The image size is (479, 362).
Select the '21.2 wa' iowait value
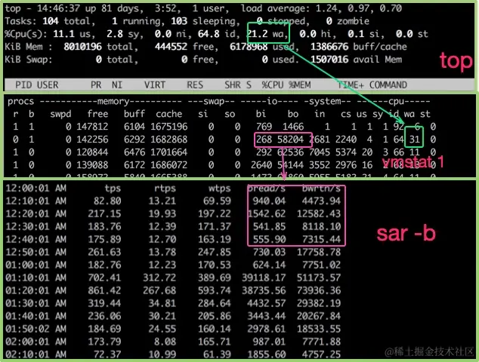point(265,34)
